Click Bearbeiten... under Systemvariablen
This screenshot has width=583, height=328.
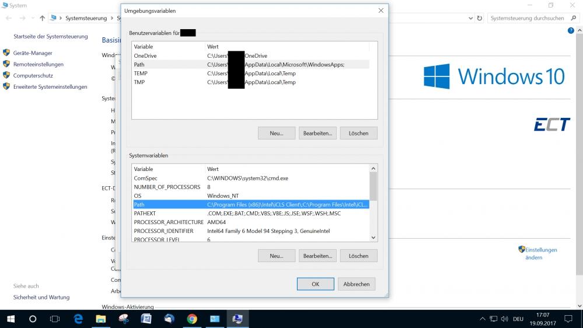[x=317, y=256]
